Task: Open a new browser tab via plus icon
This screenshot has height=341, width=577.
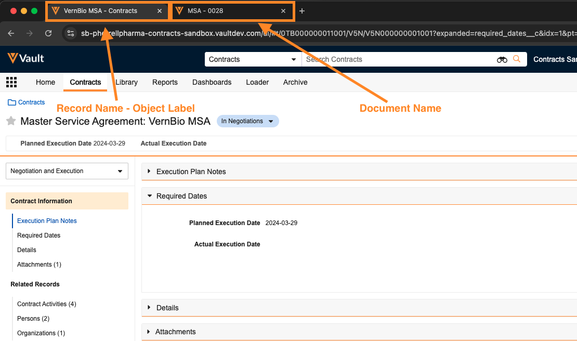Action: point(301,10)
